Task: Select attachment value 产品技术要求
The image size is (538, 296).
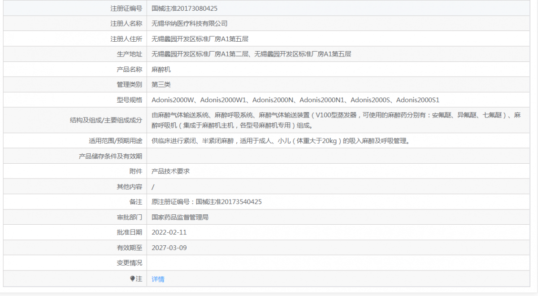Action: (x=170, y=171)
